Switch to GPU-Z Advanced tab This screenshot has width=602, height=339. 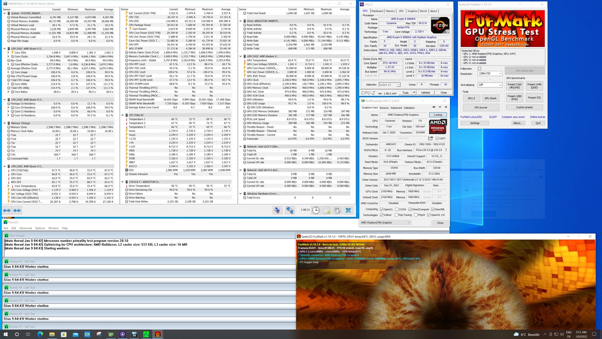coord(396,108)
